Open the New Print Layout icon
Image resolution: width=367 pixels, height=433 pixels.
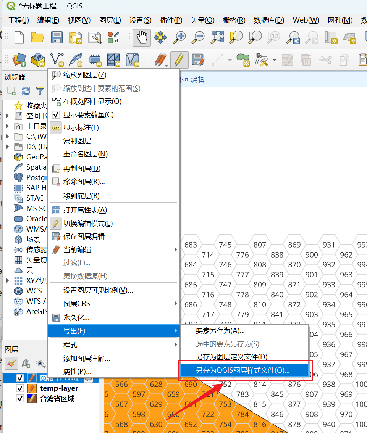tap(76, 38)
